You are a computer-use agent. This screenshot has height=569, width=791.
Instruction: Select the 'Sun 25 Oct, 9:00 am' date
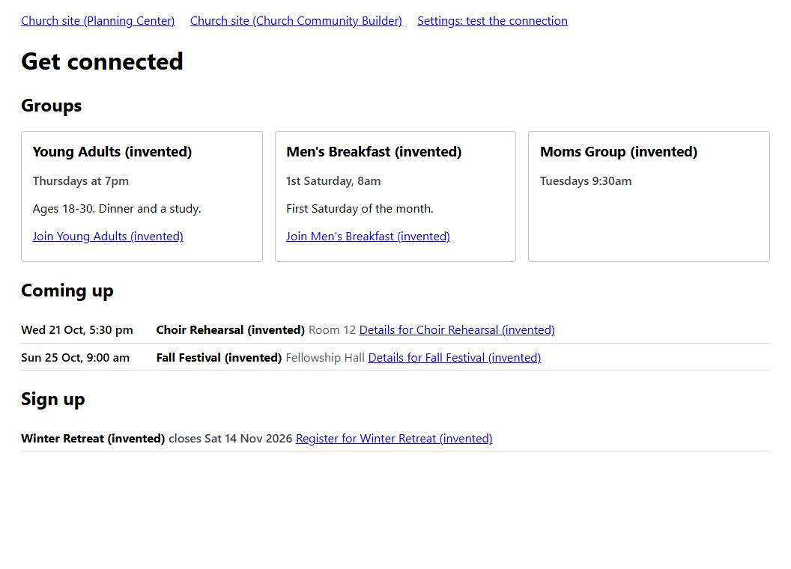[75, 358]
